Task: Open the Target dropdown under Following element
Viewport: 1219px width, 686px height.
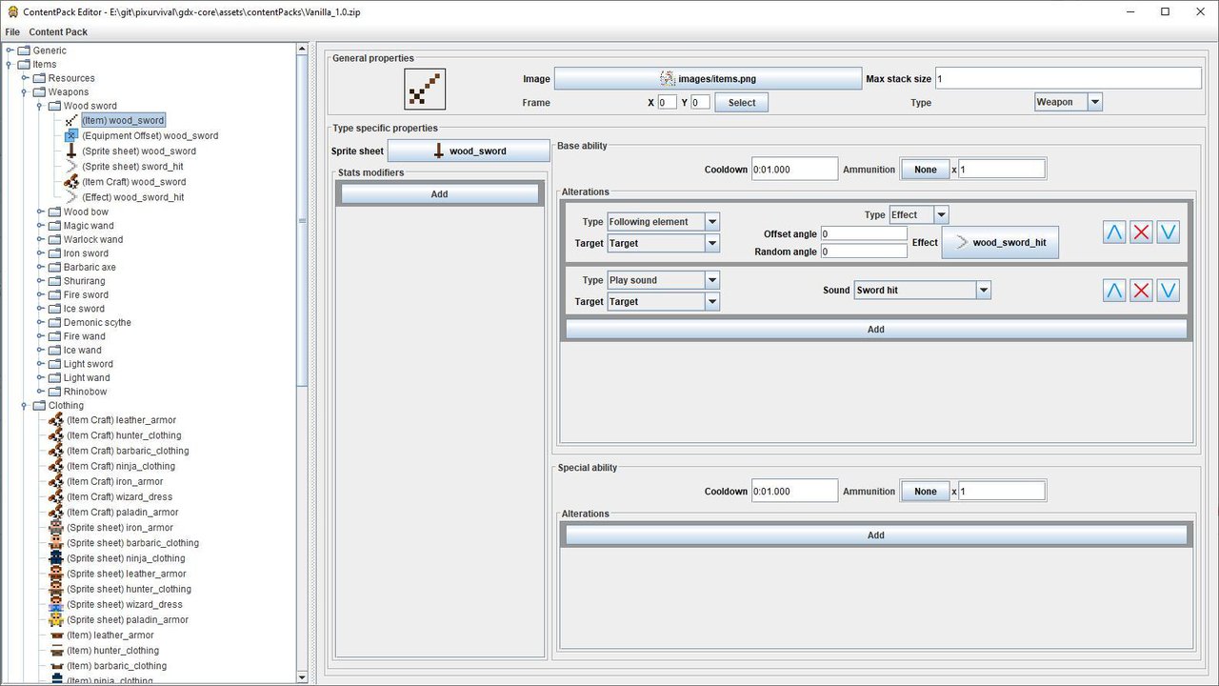Action: click(x=712, y=243)
